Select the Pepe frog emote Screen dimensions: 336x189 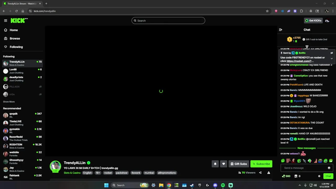[320, 161]
